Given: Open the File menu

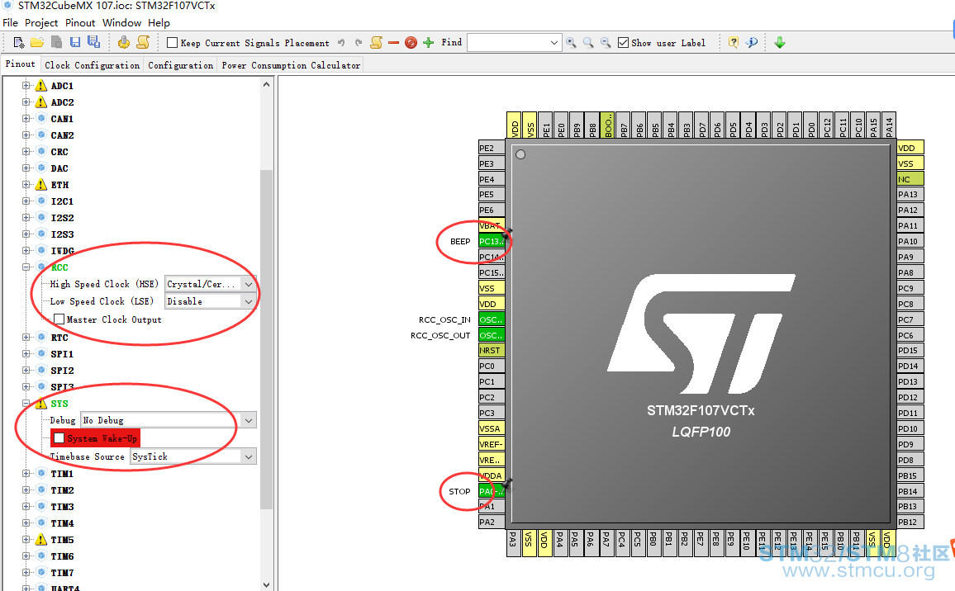Looking at the screenshot, I should pos(11,22).
